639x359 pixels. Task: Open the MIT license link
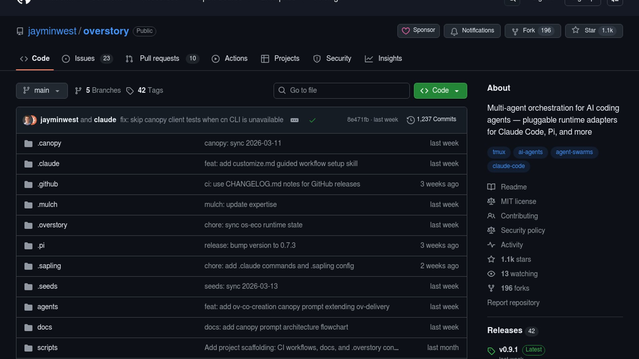(x=518, y=201)
